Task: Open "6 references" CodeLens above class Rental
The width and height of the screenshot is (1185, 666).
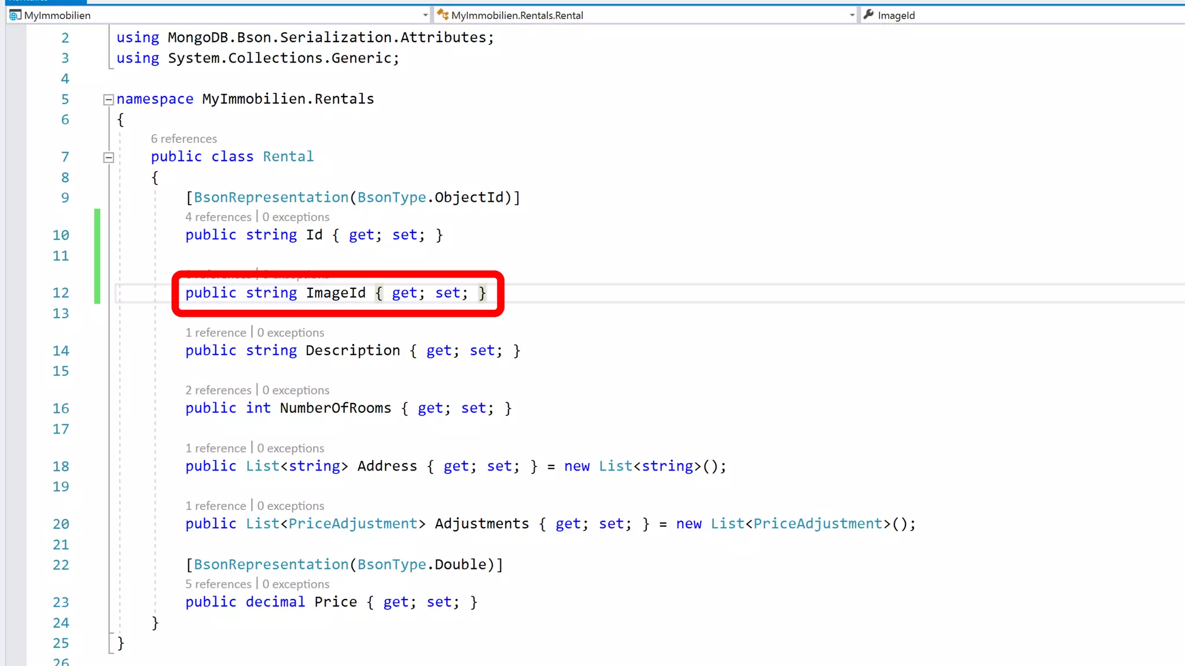Action: point(183,139)
